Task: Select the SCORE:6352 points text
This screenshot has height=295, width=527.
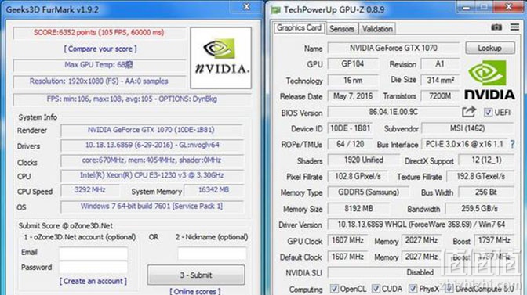Action: click(99, 33)
